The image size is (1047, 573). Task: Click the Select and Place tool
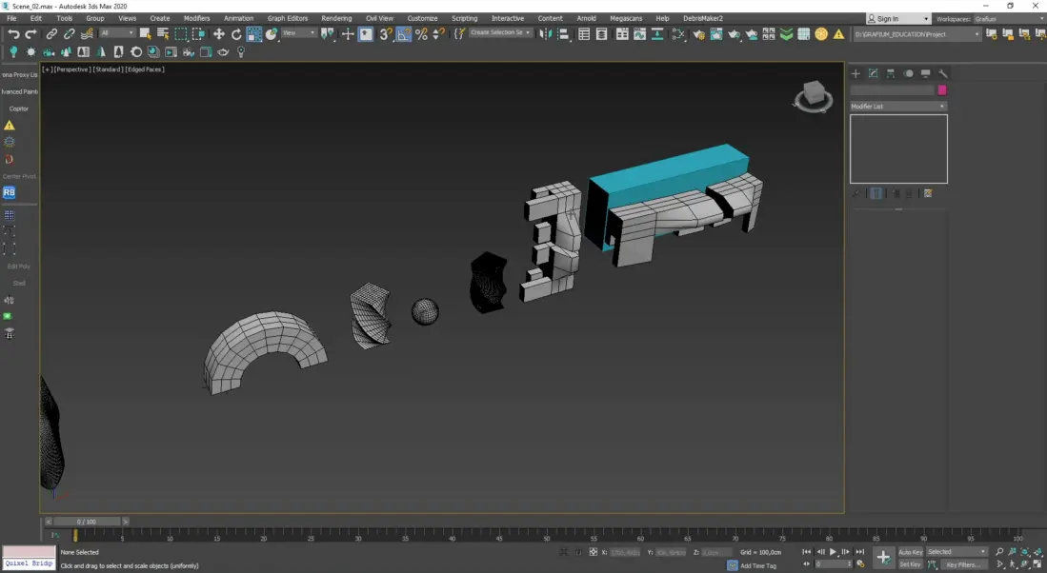tap(272, 34)
